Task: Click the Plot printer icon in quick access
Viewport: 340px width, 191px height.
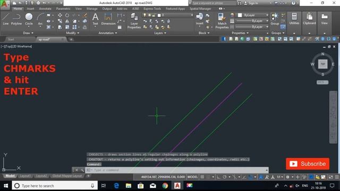Action: pos(38,3)
